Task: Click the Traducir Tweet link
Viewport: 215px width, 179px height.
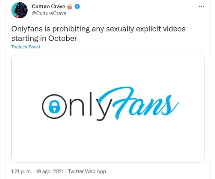Action: pyautogui.click(x=26, y=47)
